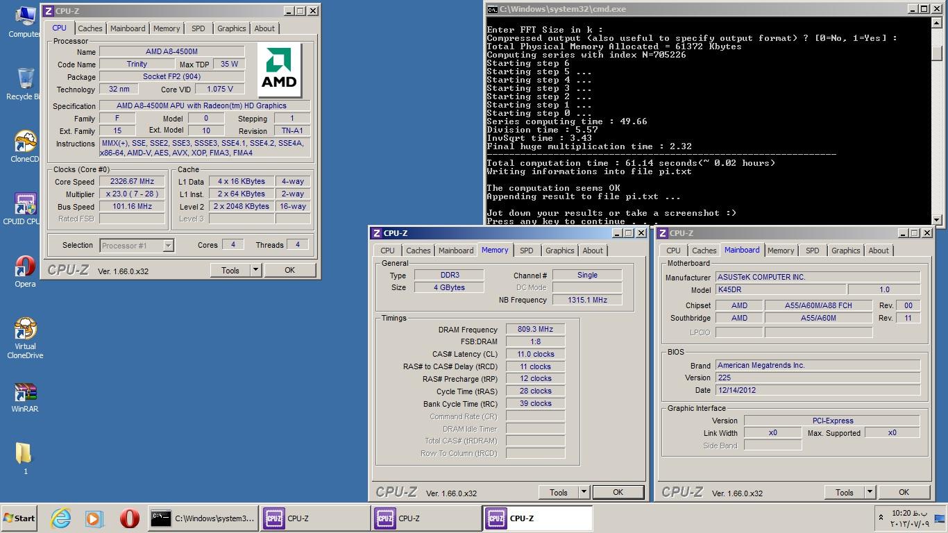The image size is (948, 533).
Task: Open Windows Media Player from the taskbar
Action: [94, 518]
